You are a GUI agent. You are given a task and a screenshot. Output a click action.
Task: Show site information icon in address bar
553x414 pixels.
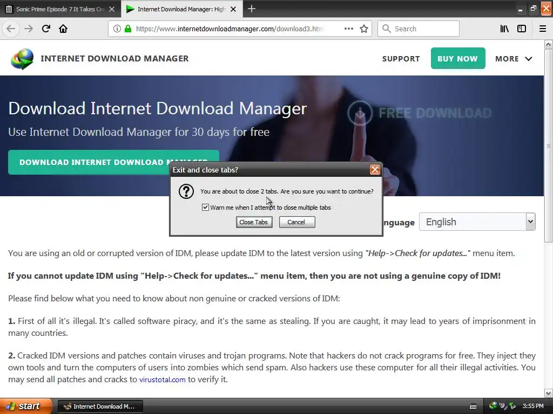117,29
